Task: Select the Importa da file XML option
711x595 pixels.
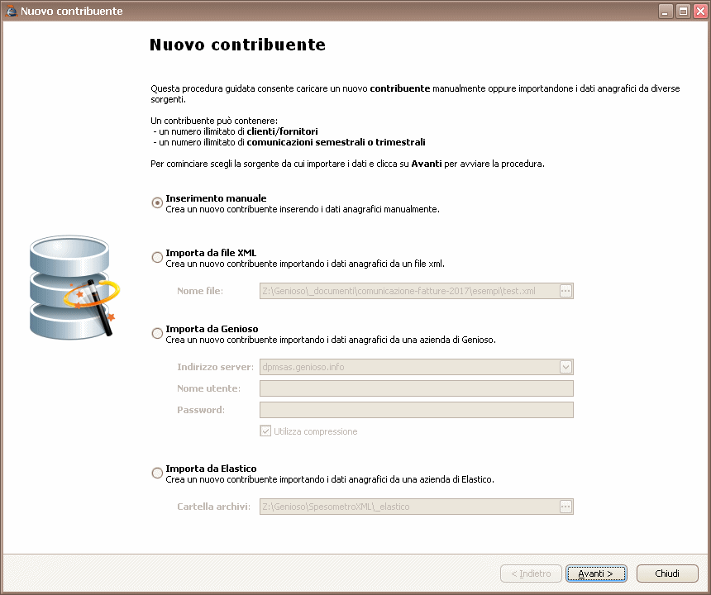Action: click(x=157, y=258)
